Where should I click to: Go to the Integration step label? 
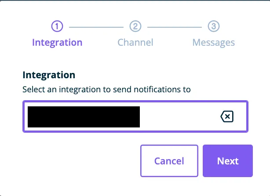[57, 43]
